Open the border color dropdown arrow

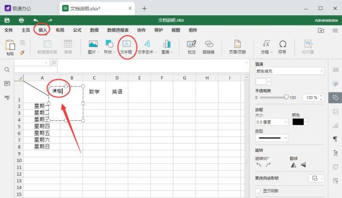coord(306,122)
